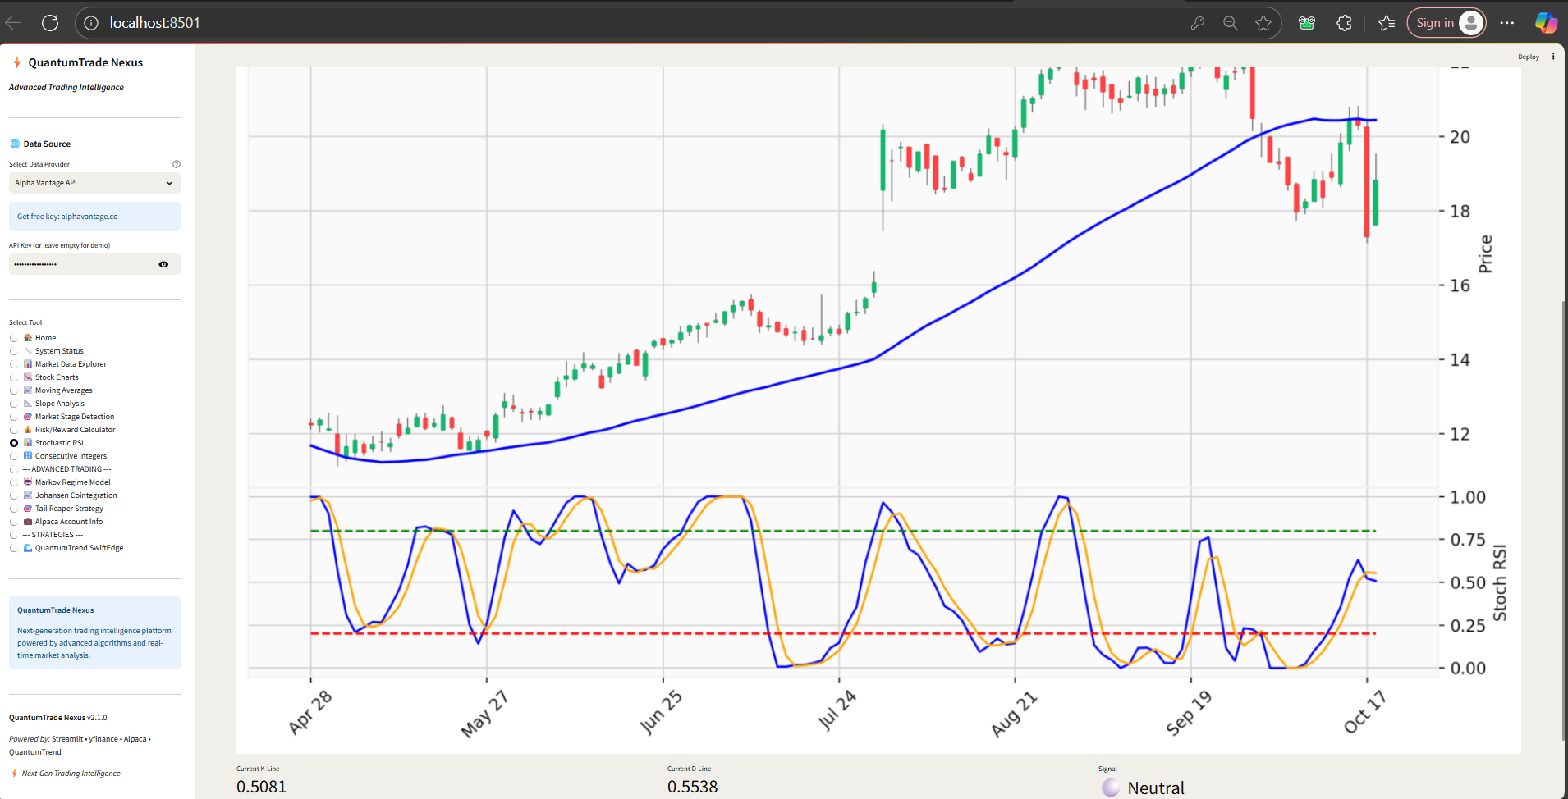Screen dimensions: 1568x799
Task: Select Slope Analysis radio option
Action: click(x=14, y=404)
